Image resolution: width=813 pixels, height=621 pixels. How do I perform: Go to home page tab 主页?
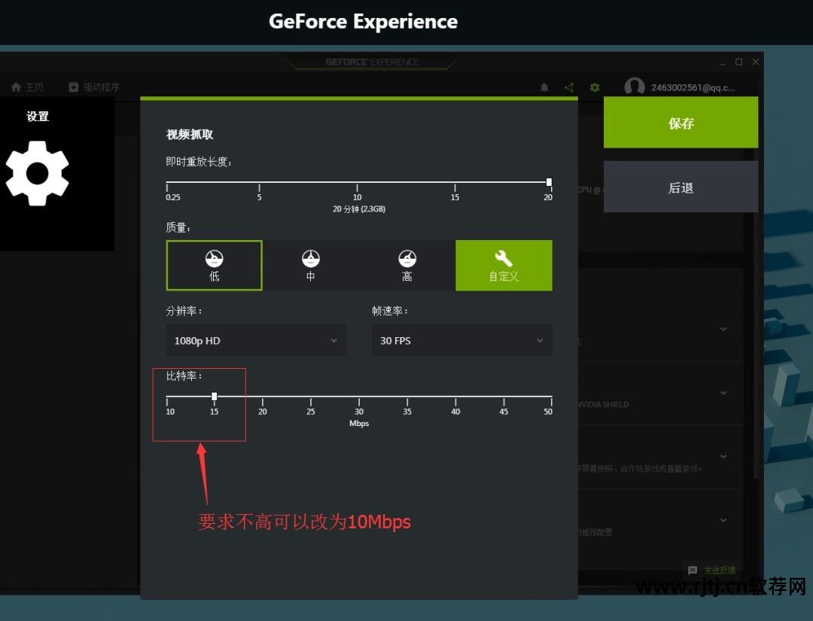point(28,87)
